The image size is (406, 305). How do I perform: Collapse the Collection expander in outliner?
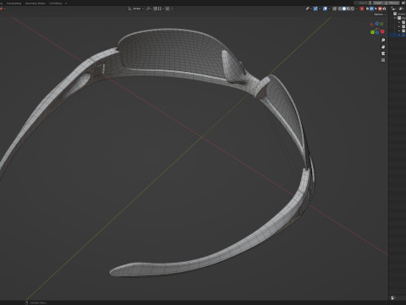pyautogui.click(x=395, y=18)
